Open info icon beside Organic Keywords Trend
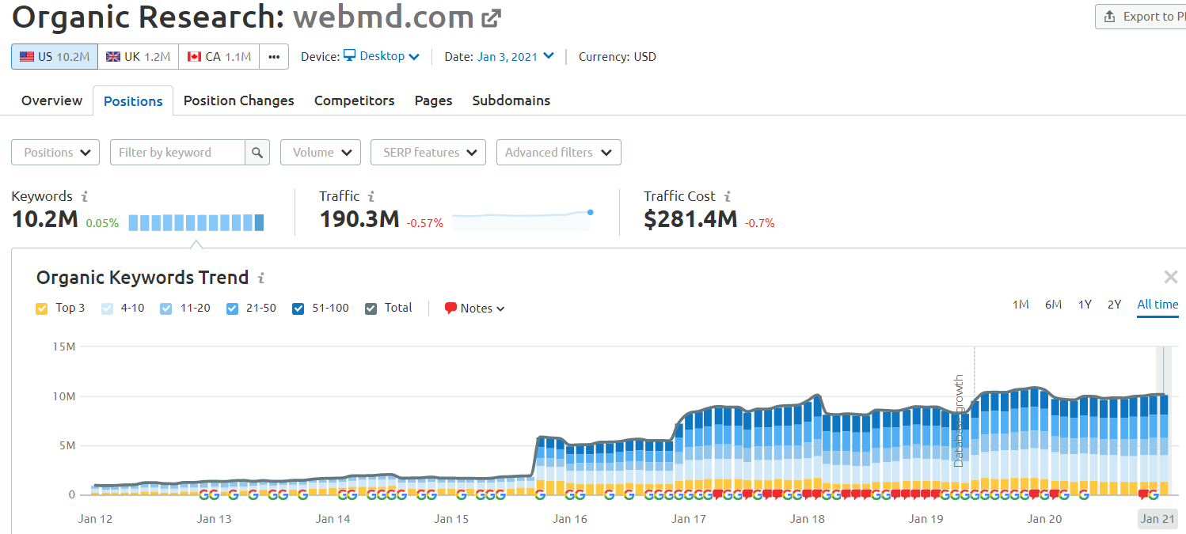This screenshot has height=534, width=1186. point(261,278)
